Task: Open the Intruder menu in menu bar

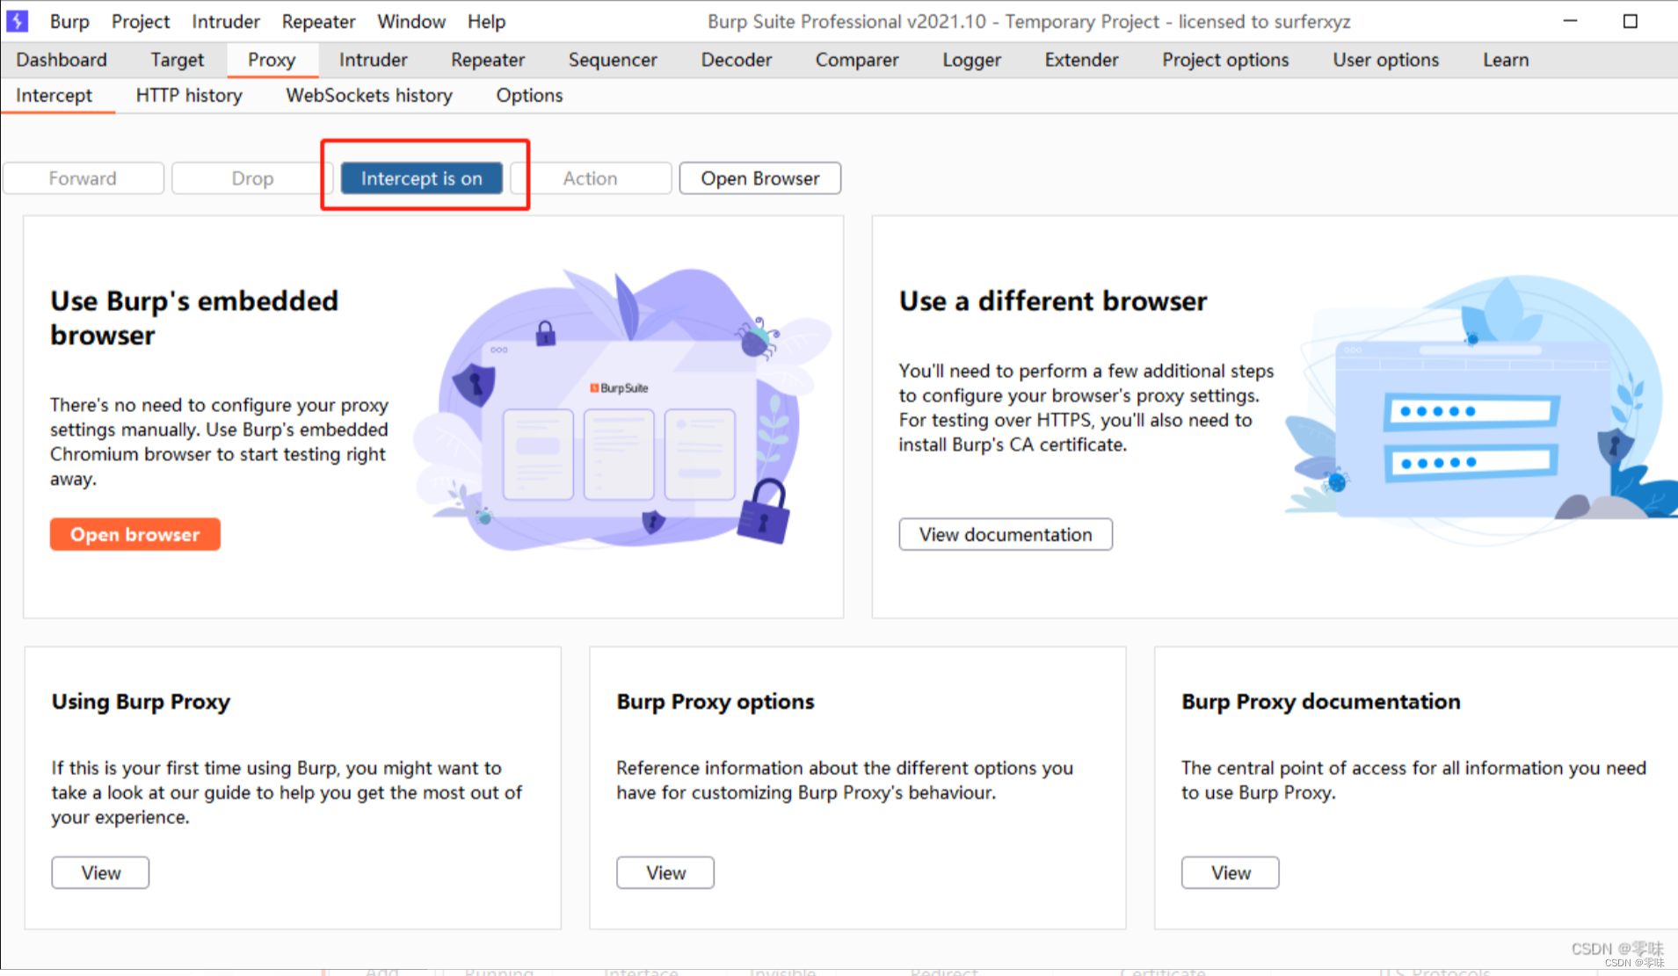Action: click(x=226, y=21)
